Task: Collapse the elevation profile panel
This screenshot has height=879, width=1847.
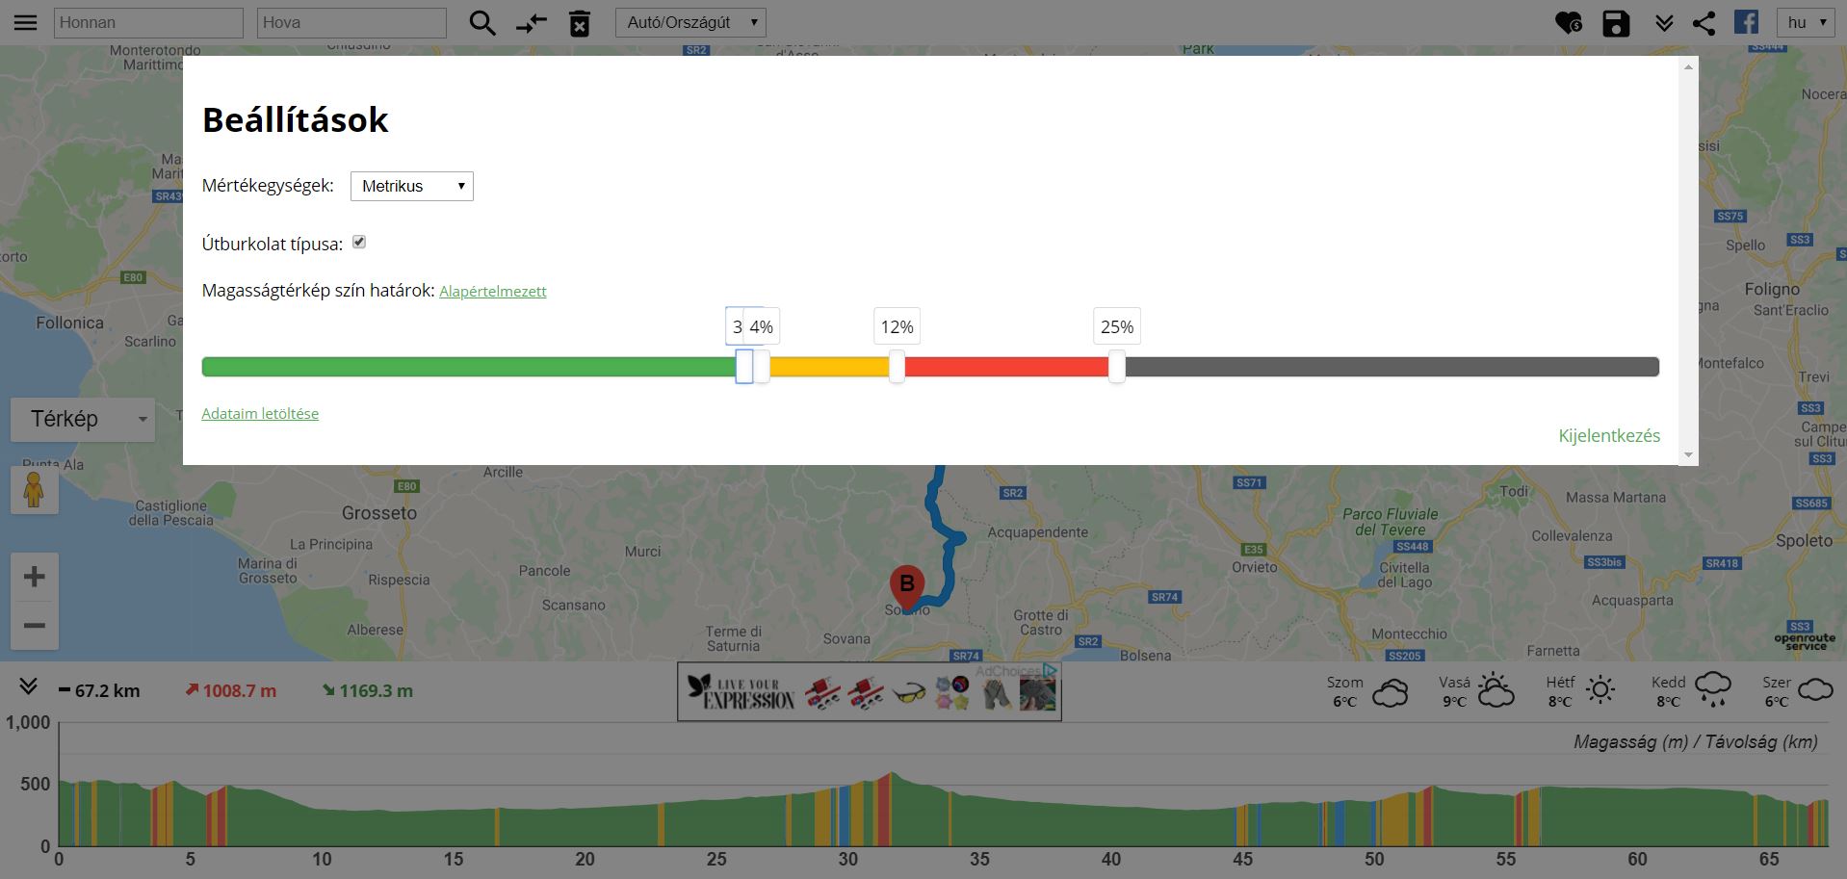Action: 28,686
